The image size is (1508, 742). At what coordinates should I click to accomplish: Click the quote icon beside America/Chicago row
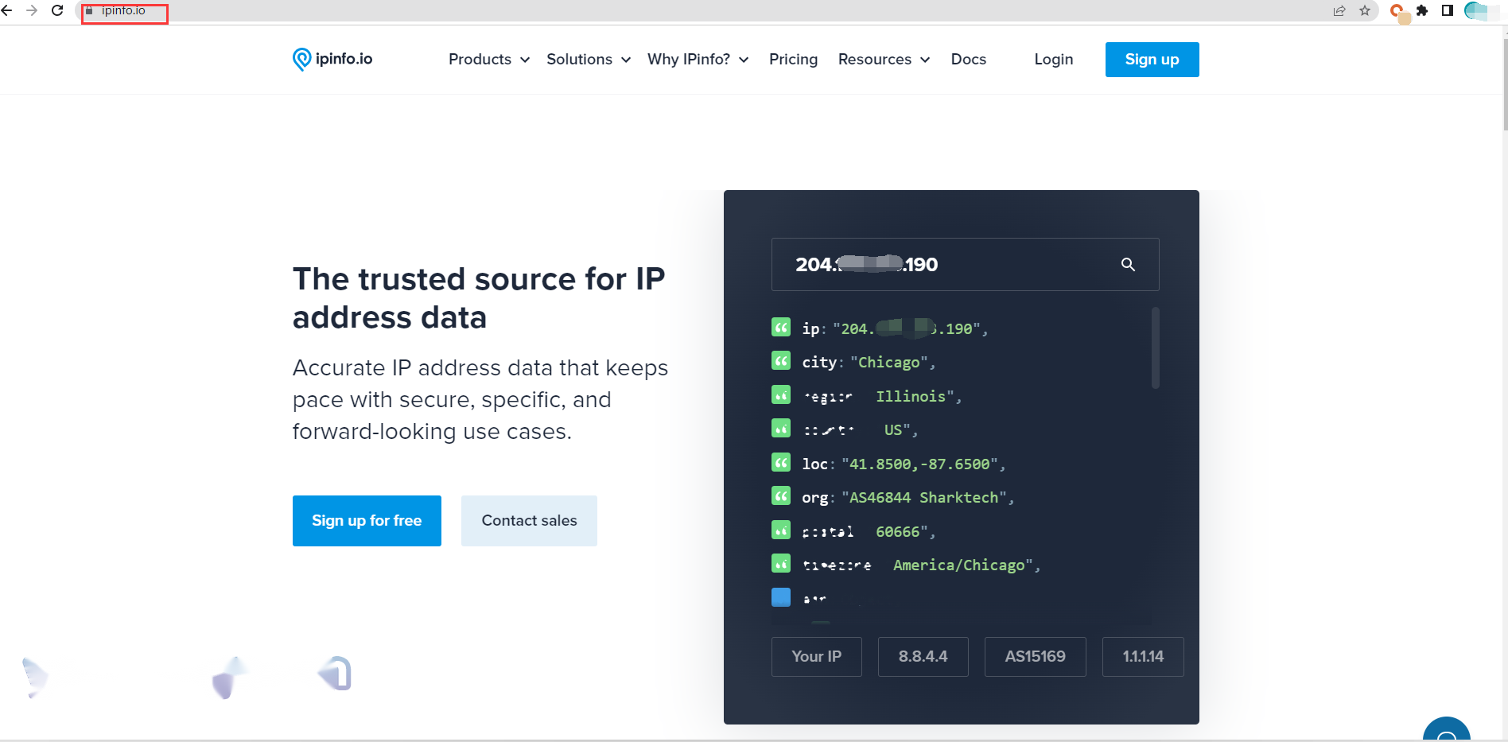pyautogui.click(x=781, y=564)
